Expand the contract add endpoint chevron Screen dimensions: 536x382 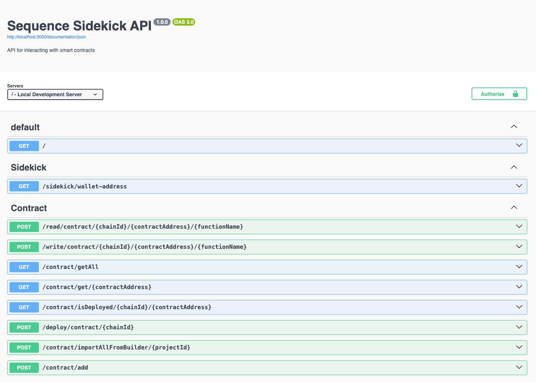519,367
